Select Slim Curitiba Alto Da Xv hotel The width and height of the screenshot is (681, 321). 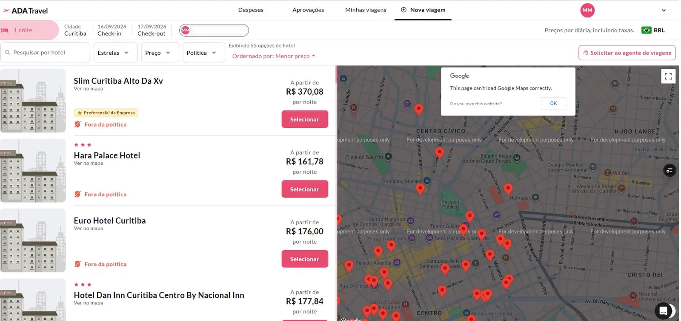[x=305, y=119]
